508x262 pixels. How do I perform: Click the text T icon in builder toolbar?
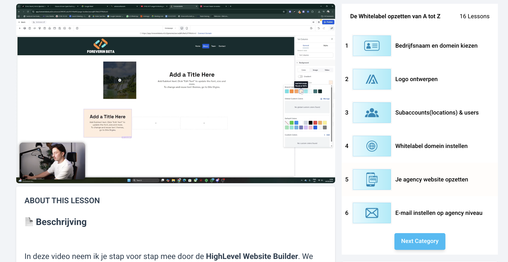pos(45,28)
